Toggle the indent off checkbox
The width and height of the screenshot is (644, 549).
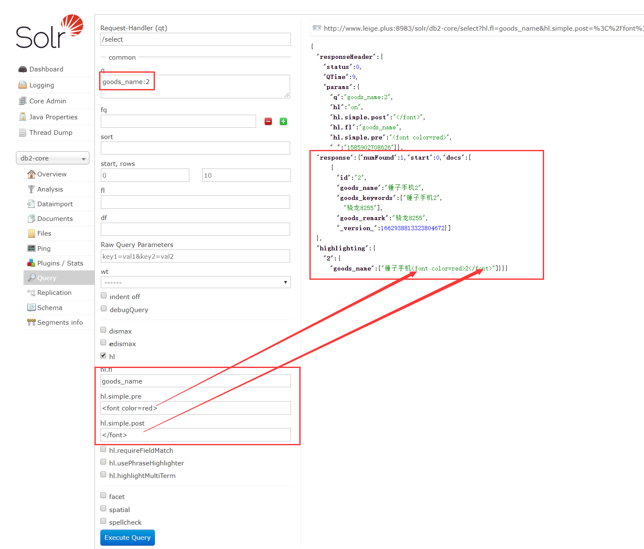(104, 296)
